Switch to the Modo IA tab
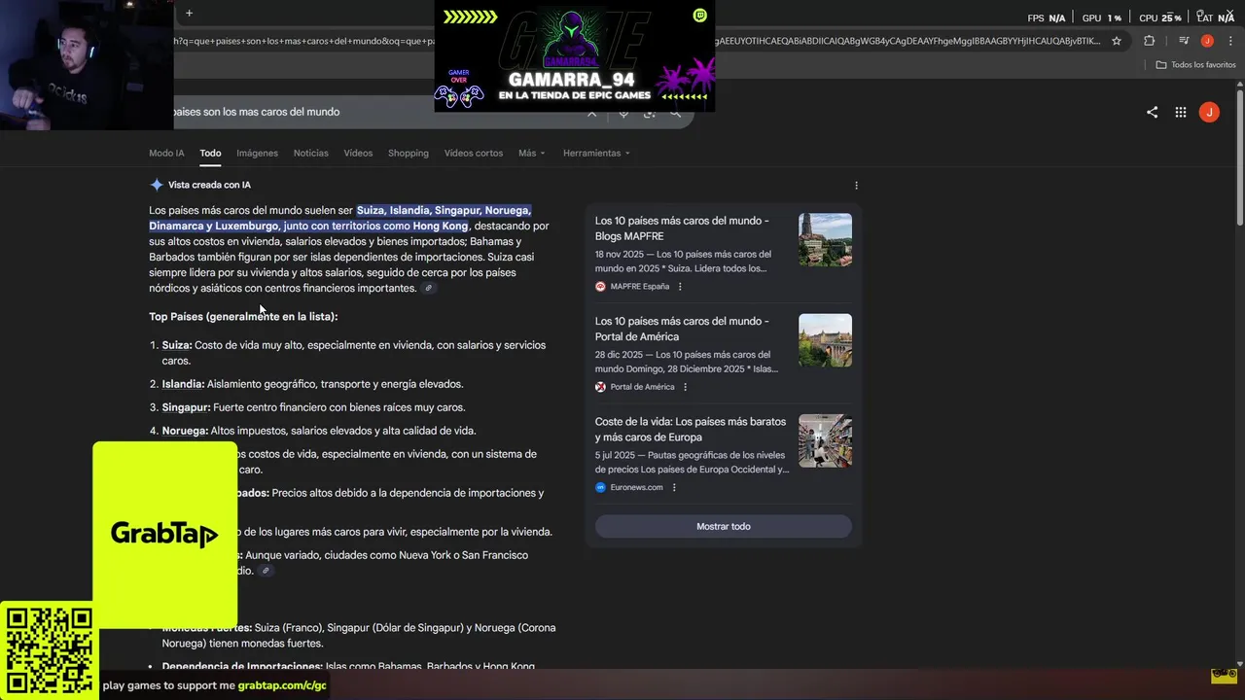Viewport: 1245px width, 700px height. coord(166,153)
